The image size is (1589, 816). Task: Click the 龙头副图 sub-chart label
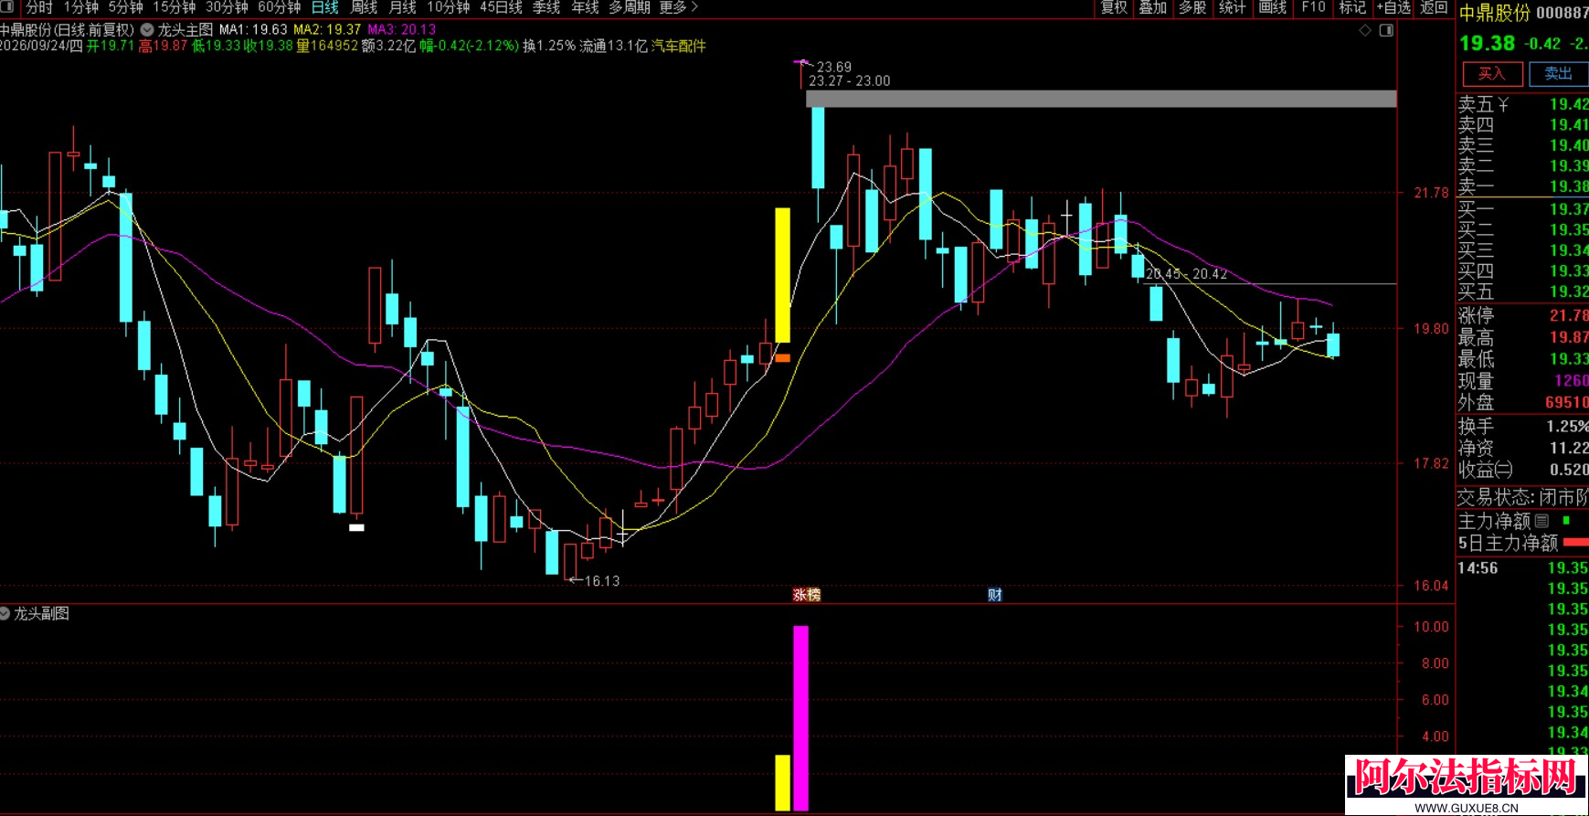[x=41, y=613]
